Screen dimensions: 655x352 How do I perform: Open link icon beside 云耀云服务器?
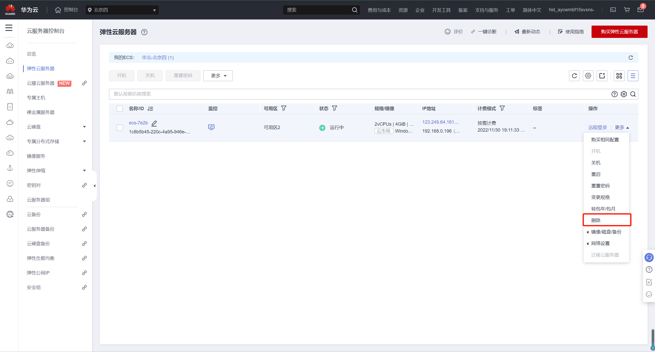tap(84, 83)
